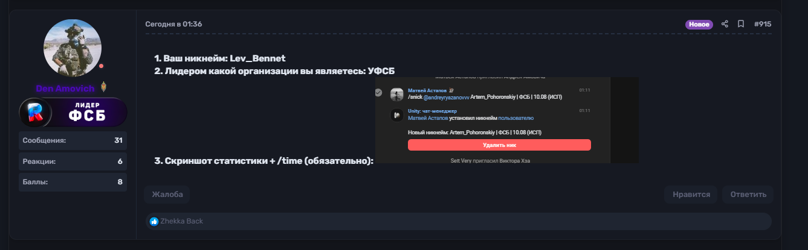Click the online status dot on avatar

(101, 66)
